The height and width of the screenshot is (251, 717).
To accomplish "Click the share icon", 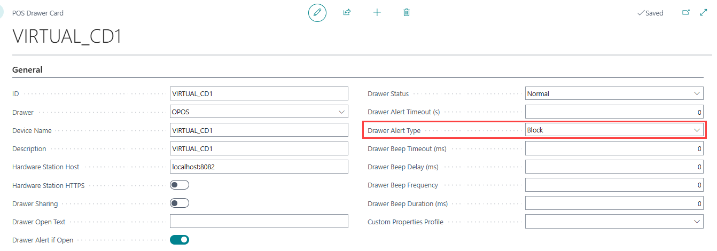I will [x=347, y=12].
